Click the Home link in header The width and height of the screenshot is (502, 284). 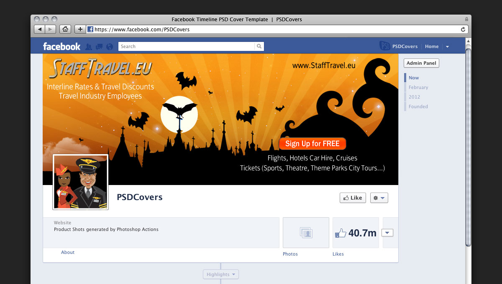pyautogui.click(x=432, y=46)
